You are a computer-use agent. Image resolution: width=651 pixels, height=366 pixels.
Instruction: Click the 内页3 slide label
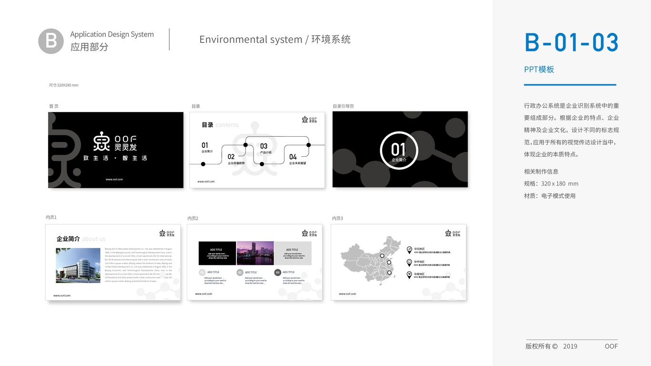point(337,218)
